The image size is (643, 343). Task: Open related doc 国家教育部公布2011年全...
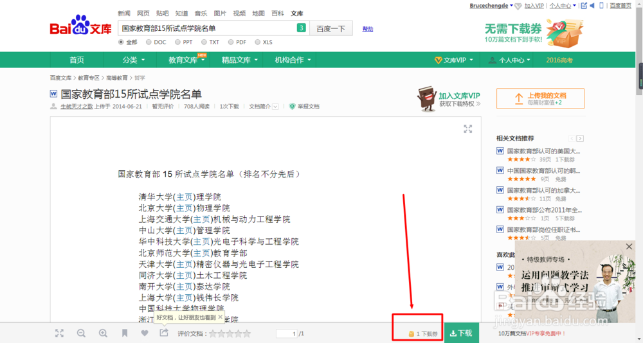tap(545, 210)
